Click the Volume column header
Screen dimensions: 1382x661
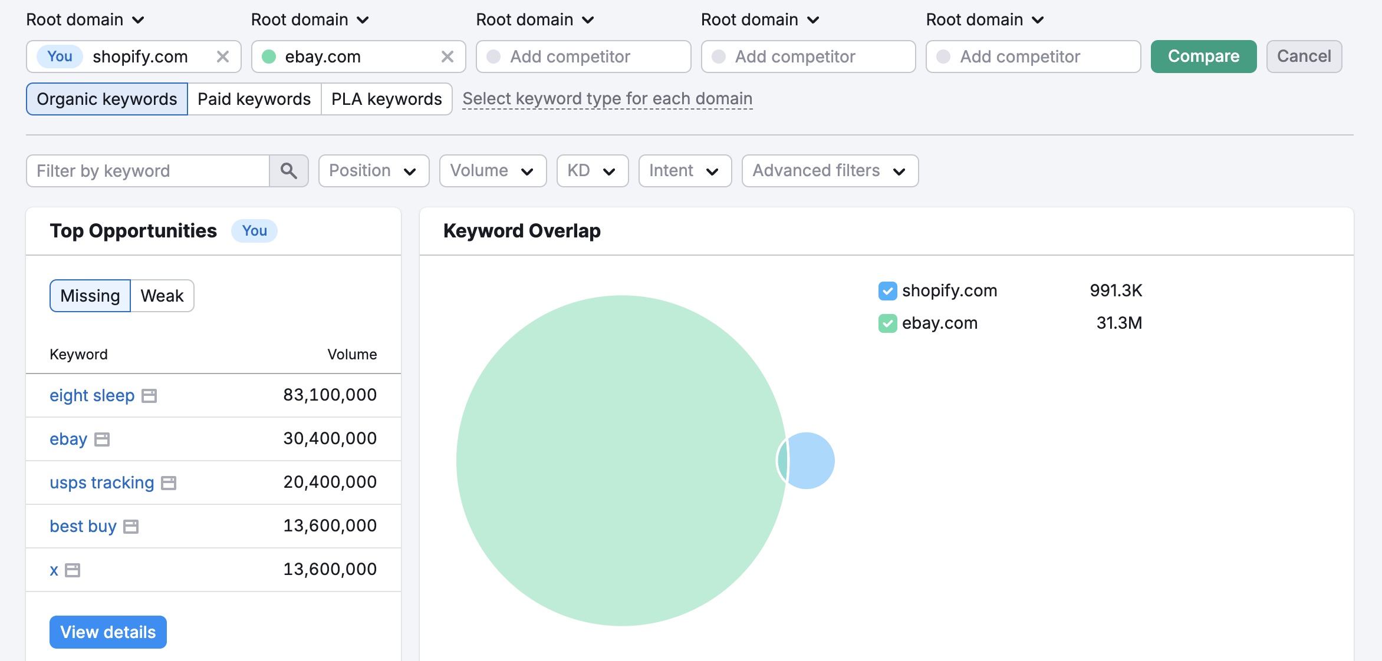352,355
